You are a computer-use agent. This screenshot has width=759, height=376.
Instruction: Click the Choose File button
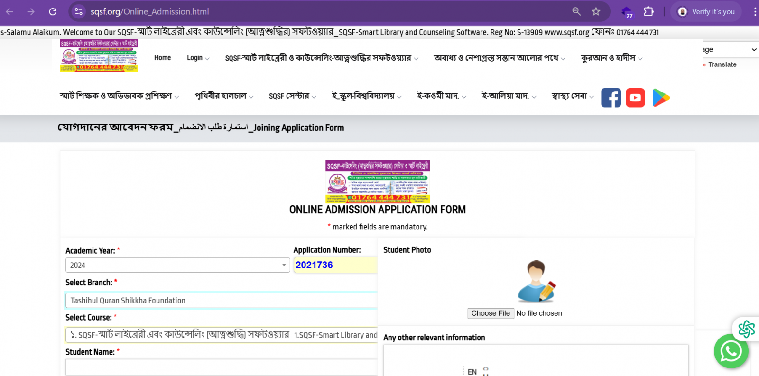click(491, 313)
